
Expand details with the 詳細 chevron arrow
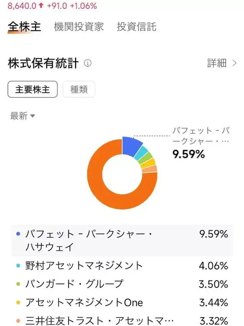click(234, 63)
